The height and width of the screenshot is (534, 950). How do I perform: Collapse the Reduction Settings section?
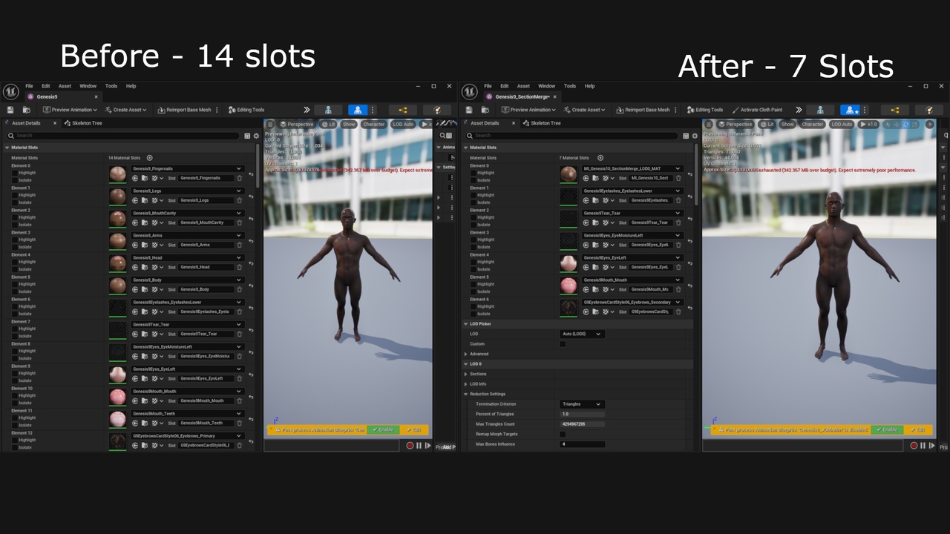click(466, 394)
